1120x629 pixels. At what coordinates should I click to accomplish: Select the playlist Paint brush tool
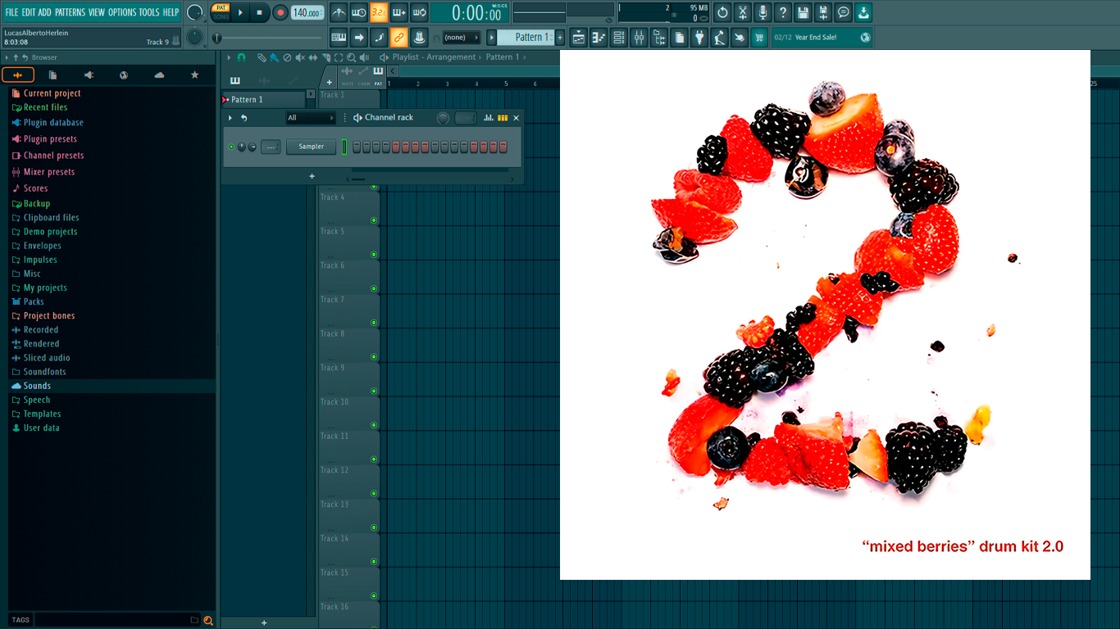tap(274, 57)
